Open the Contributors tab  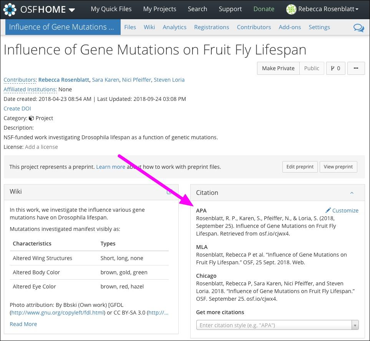tap(254, 27)
